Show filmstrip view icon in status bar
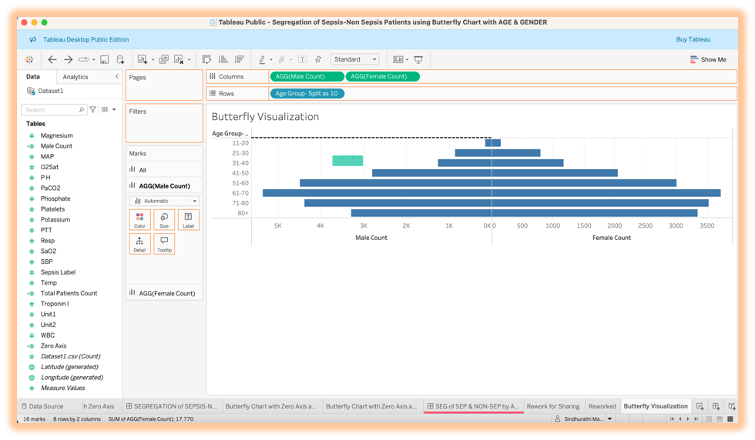Viewport: 755px width, 440px height. coord(720,419)
